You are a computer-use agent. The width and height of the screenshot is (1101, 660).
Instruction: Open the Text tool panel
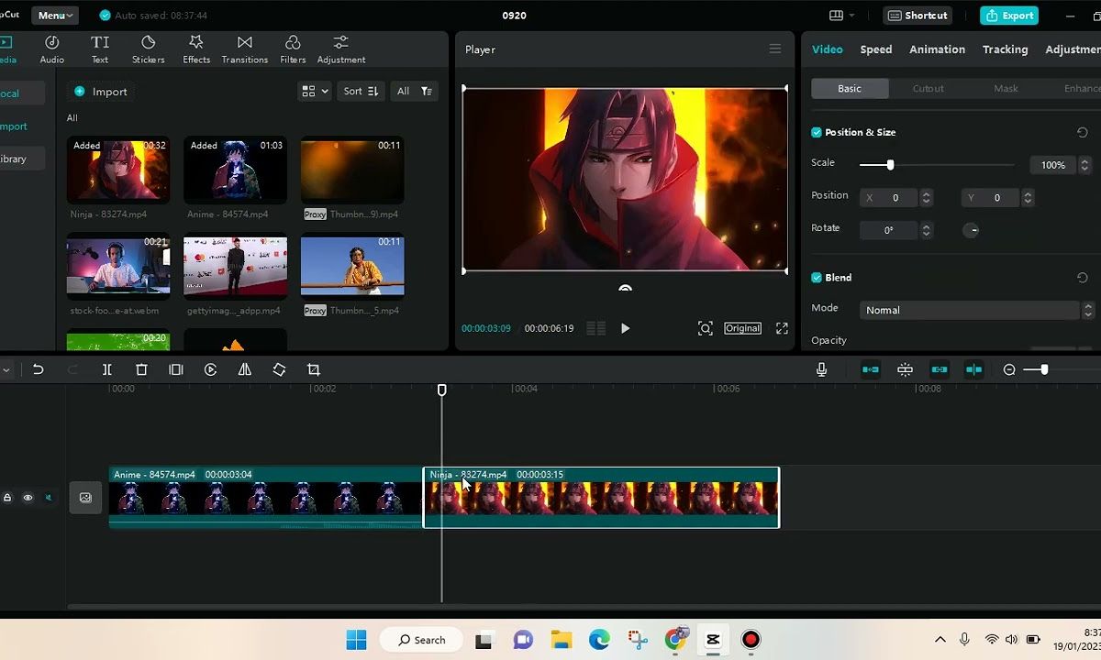[x=100, y=49]
